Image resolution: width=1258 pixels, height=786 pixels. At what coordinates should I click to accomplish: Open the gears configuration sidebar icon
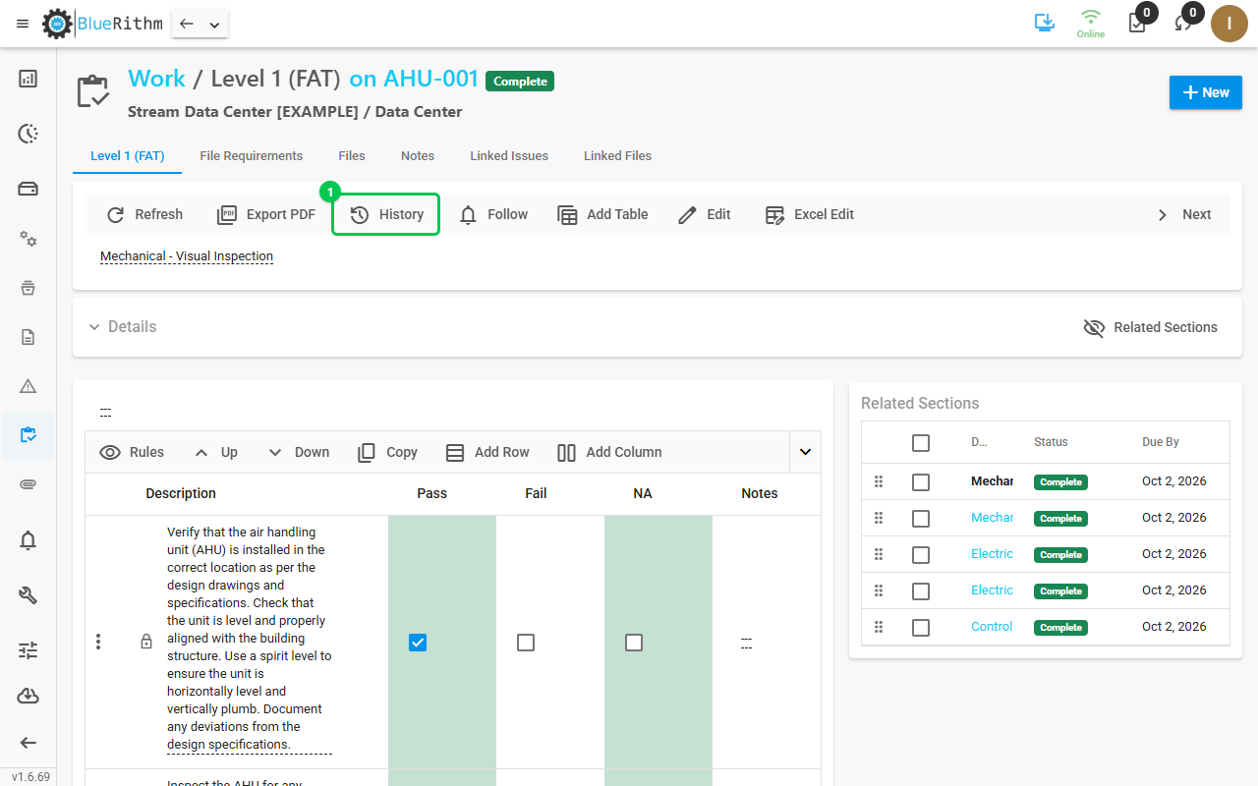(x=29, y=239)
